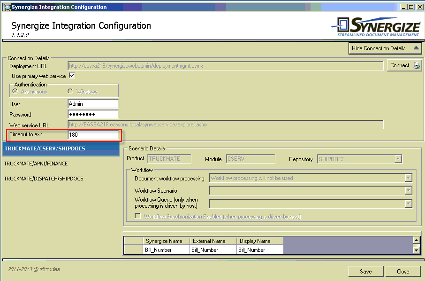Open Document workflow processing dropdown
Screen dimensions: 425x281
click(408, 178)
